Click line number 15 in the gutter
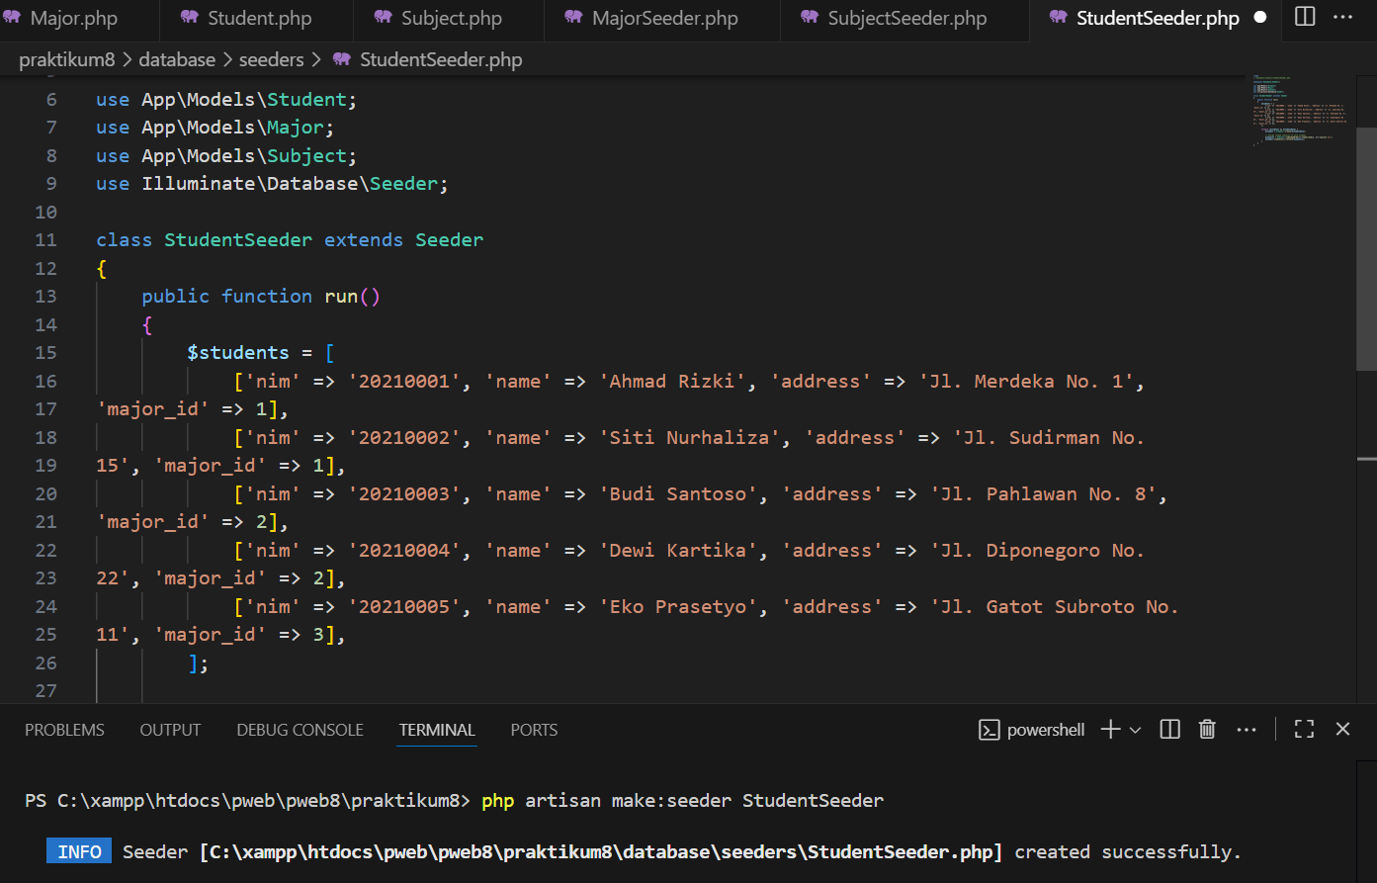Viewport: 1377px width, 883px height. coord(45,353)
